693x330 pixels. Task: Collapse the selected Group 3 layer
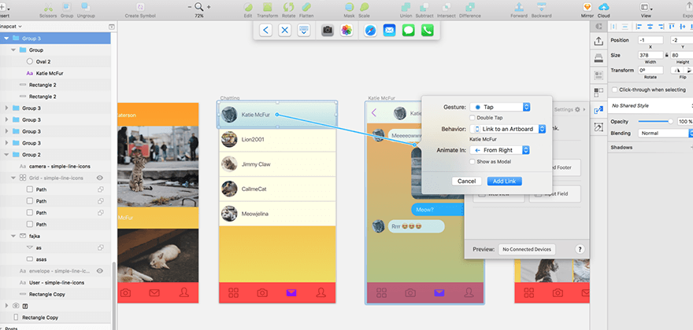tap(6, 38)
